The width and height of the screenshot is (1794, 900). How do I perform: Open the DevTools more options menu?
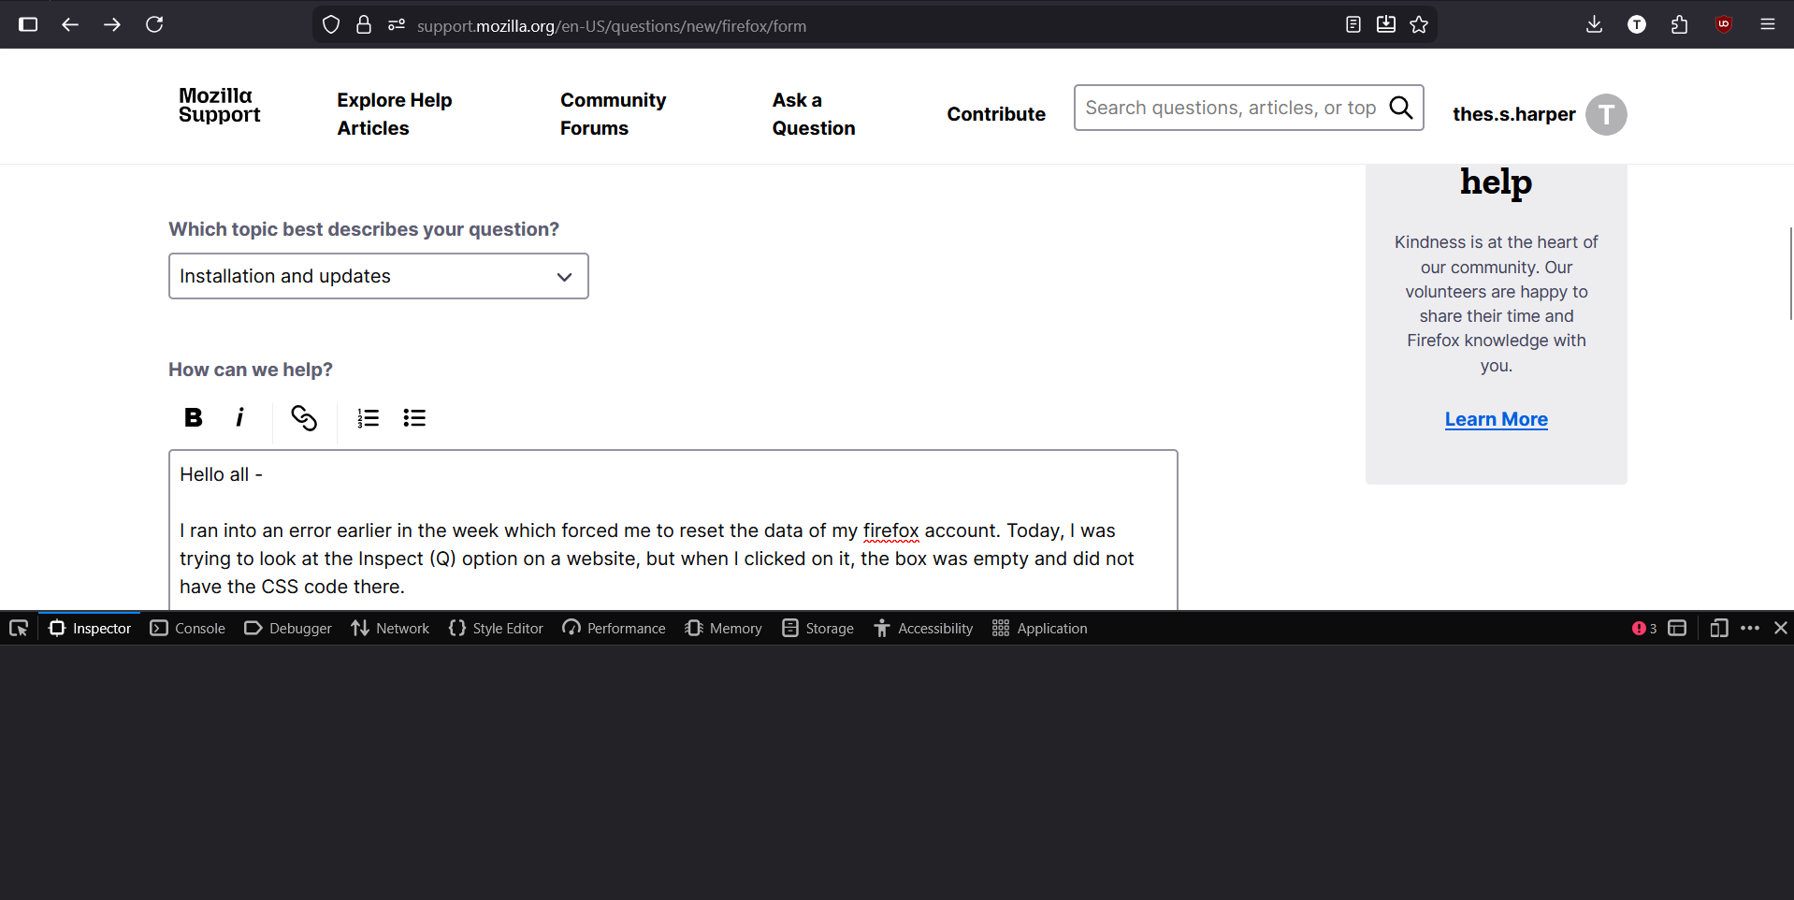(x=1750, y=628)
